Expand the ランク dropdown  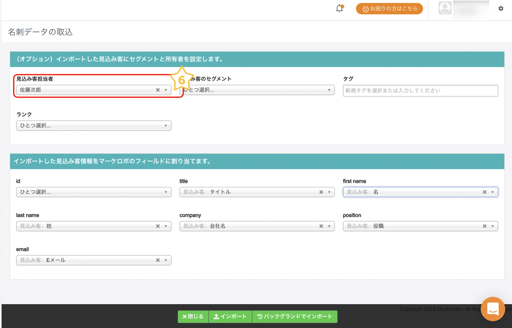point(94,126)
